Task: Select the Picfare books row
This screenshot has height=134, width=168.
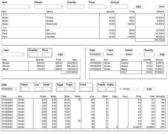Action: point(83,17)
